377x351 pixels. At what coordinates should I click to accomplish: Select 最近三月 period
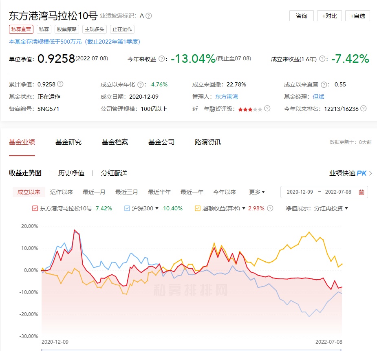(x=126, y=192)
